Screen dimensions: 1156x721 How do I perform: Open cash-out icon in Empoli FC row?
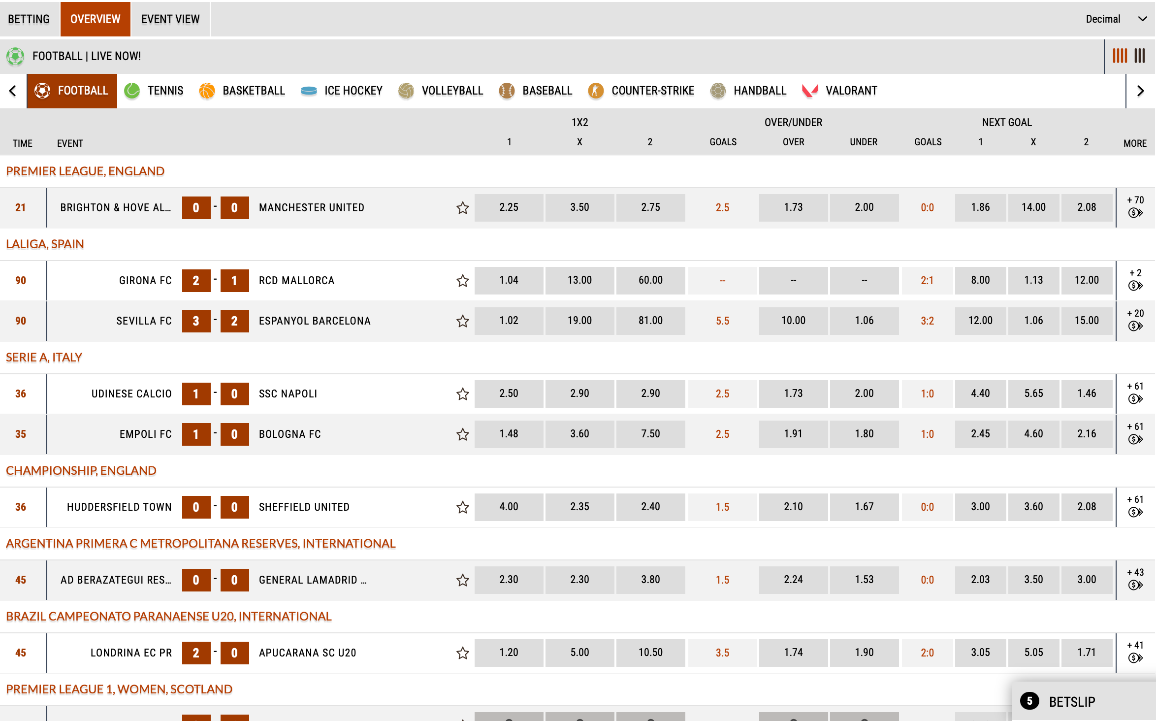[x=1135, y=439]
